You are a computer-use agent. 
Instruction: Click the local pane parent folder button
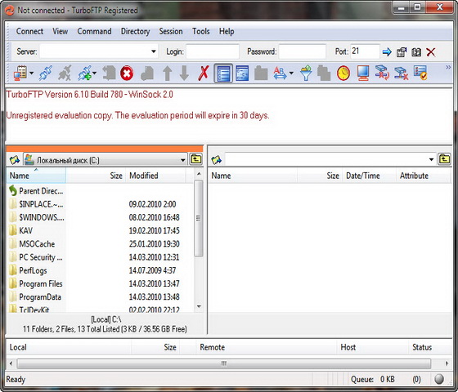[x=196, y=159]
